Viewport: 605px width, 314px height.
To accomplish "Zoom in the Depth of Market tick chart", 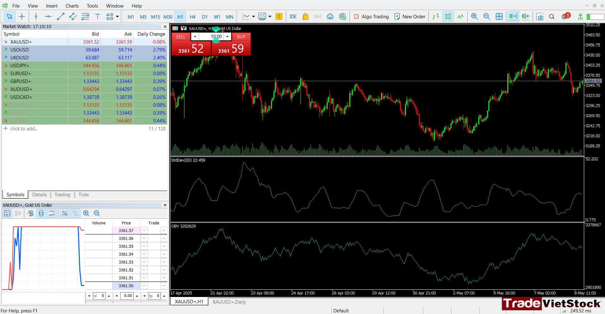I will tap(86, 213).
